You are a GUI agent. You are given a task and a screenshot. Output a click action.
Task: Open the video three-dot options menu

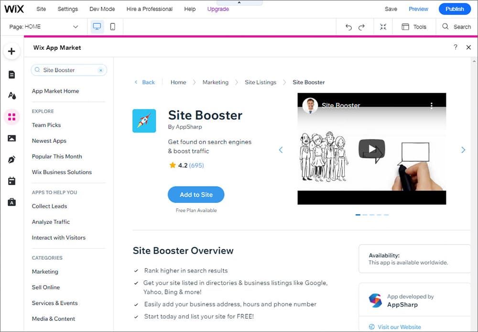(x=431, y=106)
